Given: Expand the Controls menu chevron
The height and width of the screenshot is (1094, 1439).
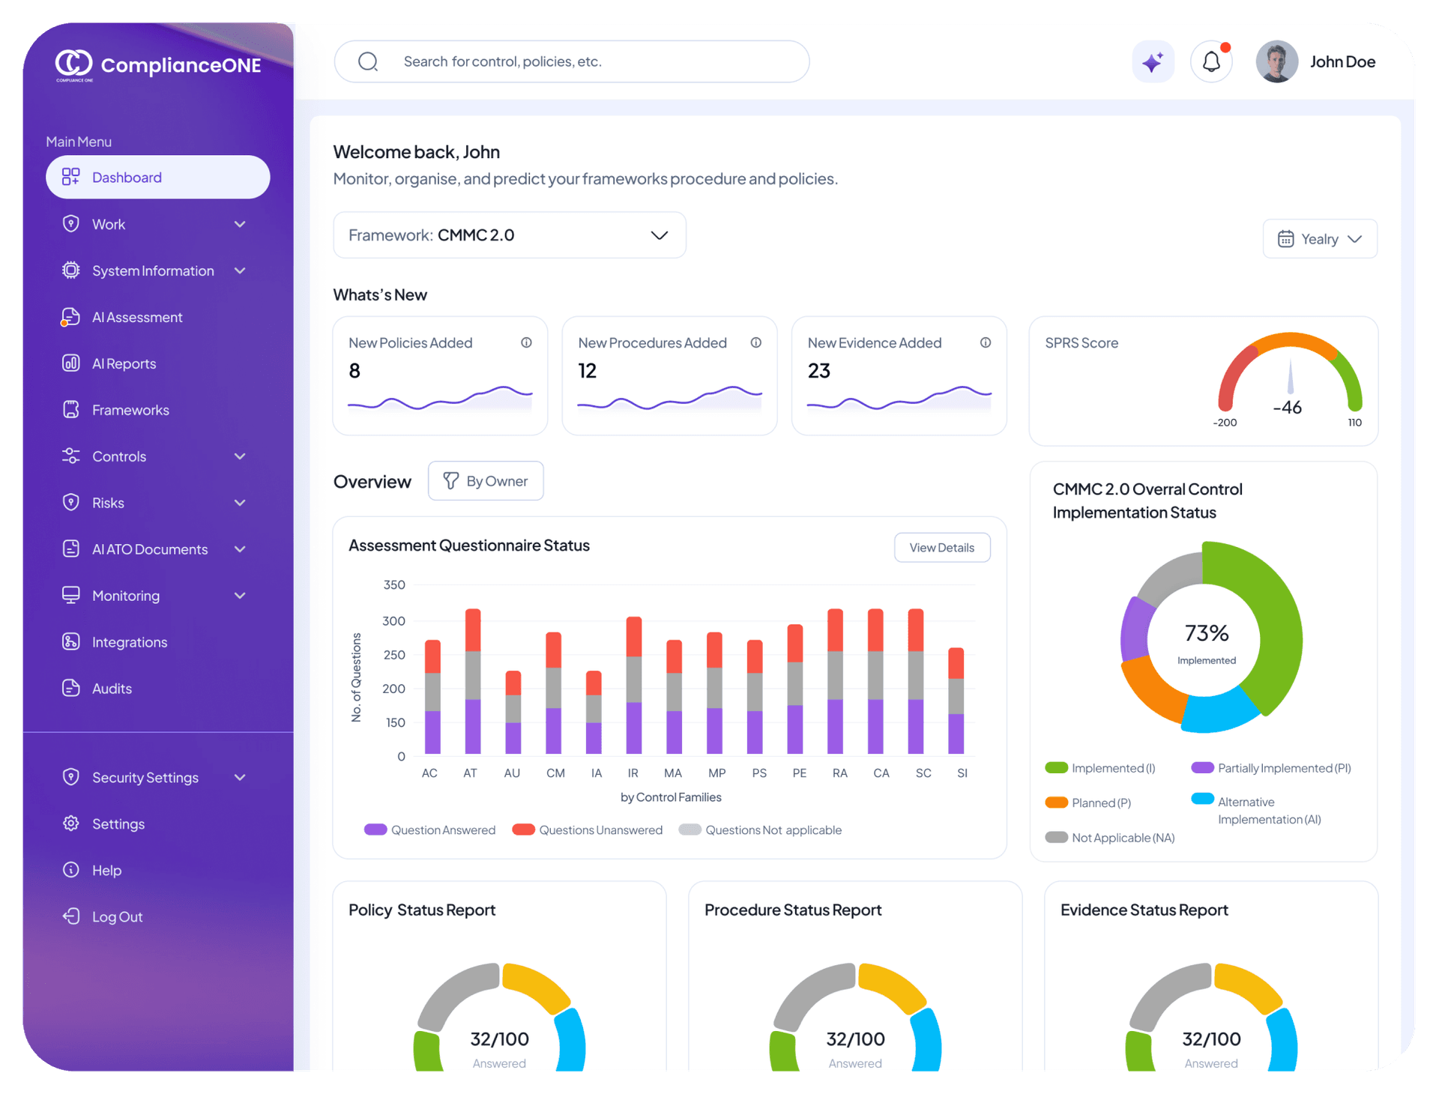Looking at the screenshot, I should (x=240, y=456).
